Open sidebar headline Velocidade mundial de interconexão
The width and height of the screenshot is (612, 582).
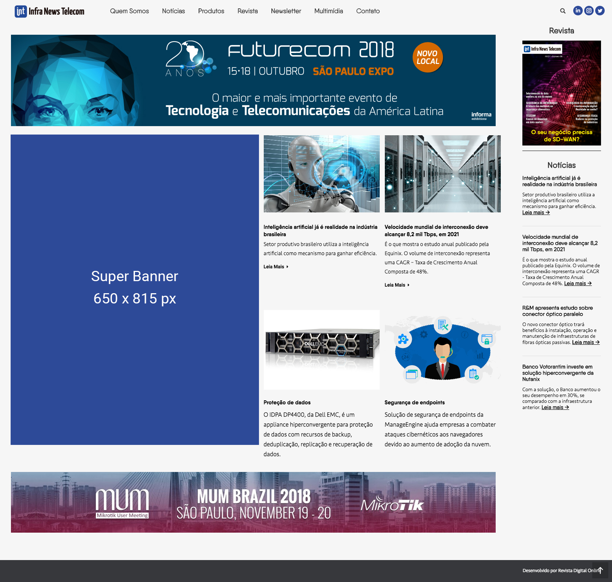(560, 243)
